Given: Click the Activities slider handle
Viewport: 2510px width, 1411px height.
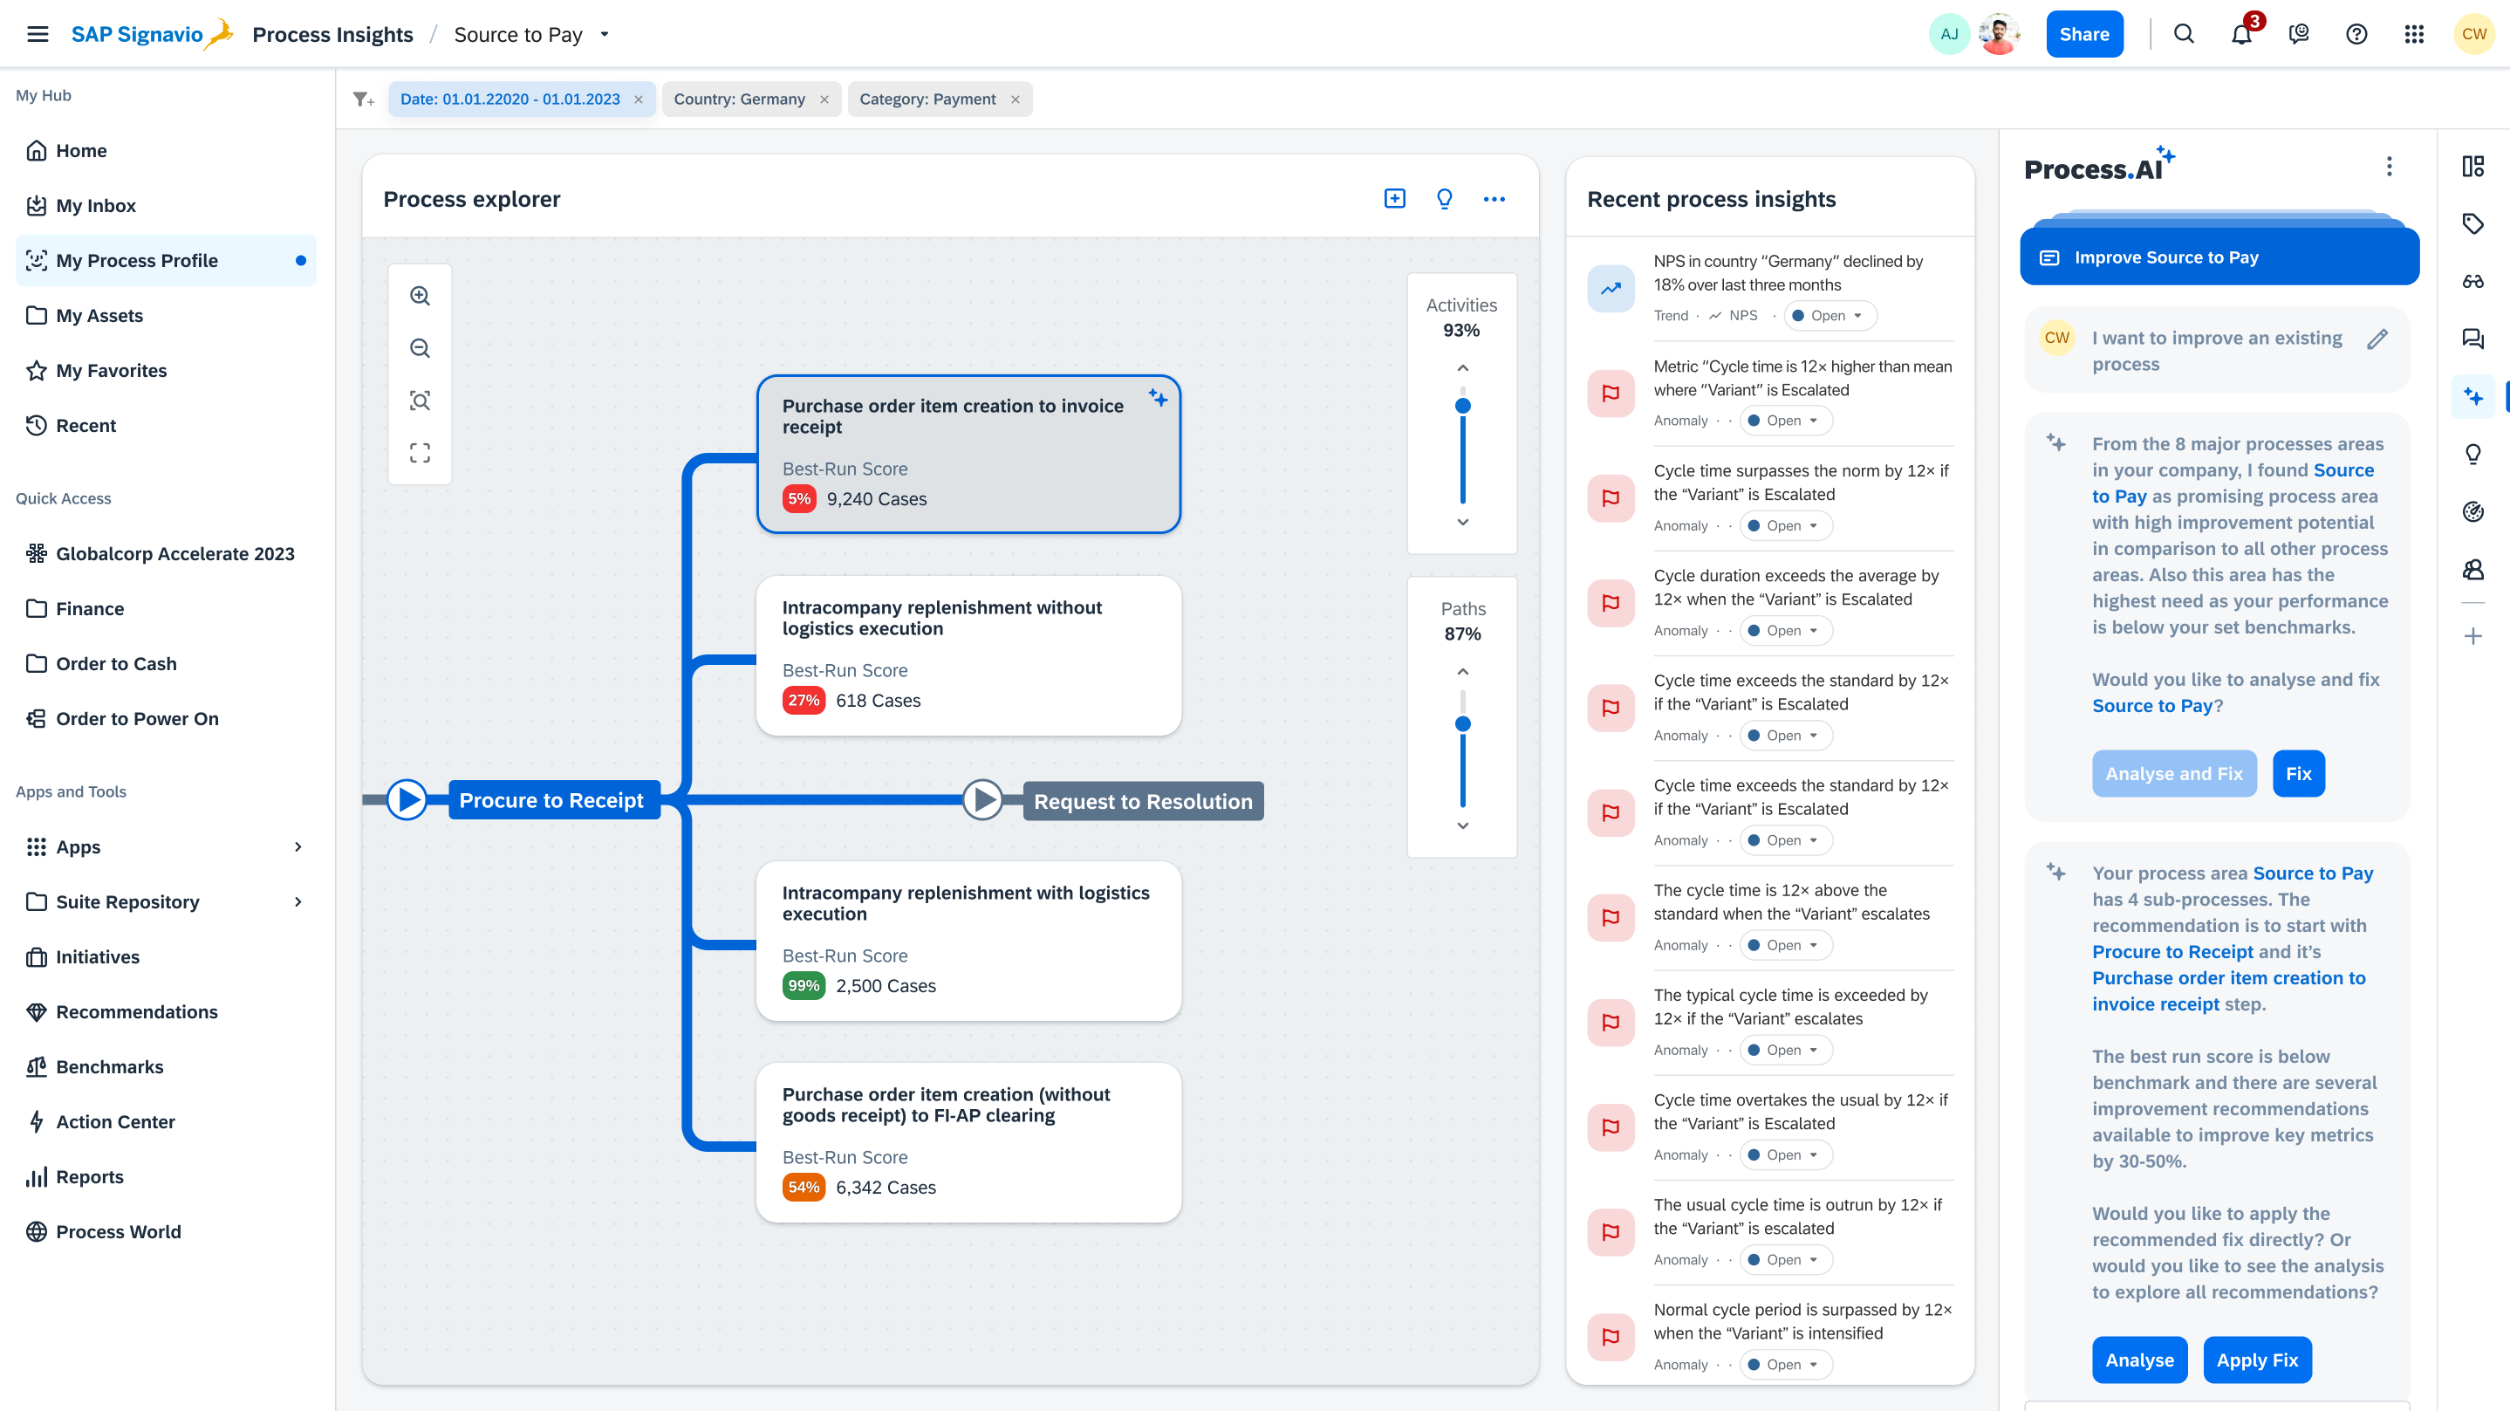Looking at the screenshot, I should 1461,407.
